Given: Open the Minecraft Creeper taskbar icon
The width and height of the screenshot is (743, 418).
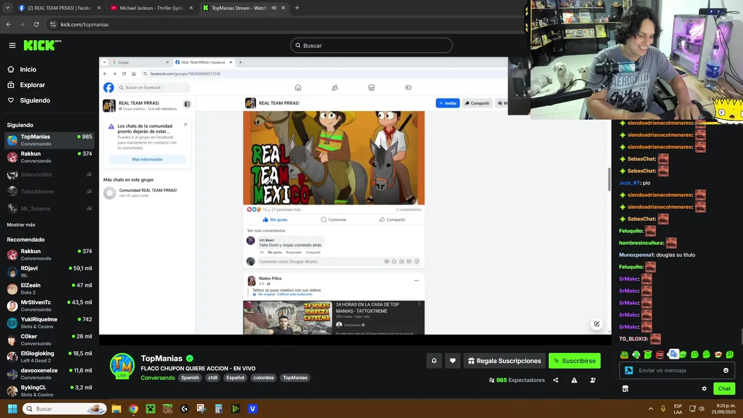Looking at the screenshot, I should pos(150,409).
